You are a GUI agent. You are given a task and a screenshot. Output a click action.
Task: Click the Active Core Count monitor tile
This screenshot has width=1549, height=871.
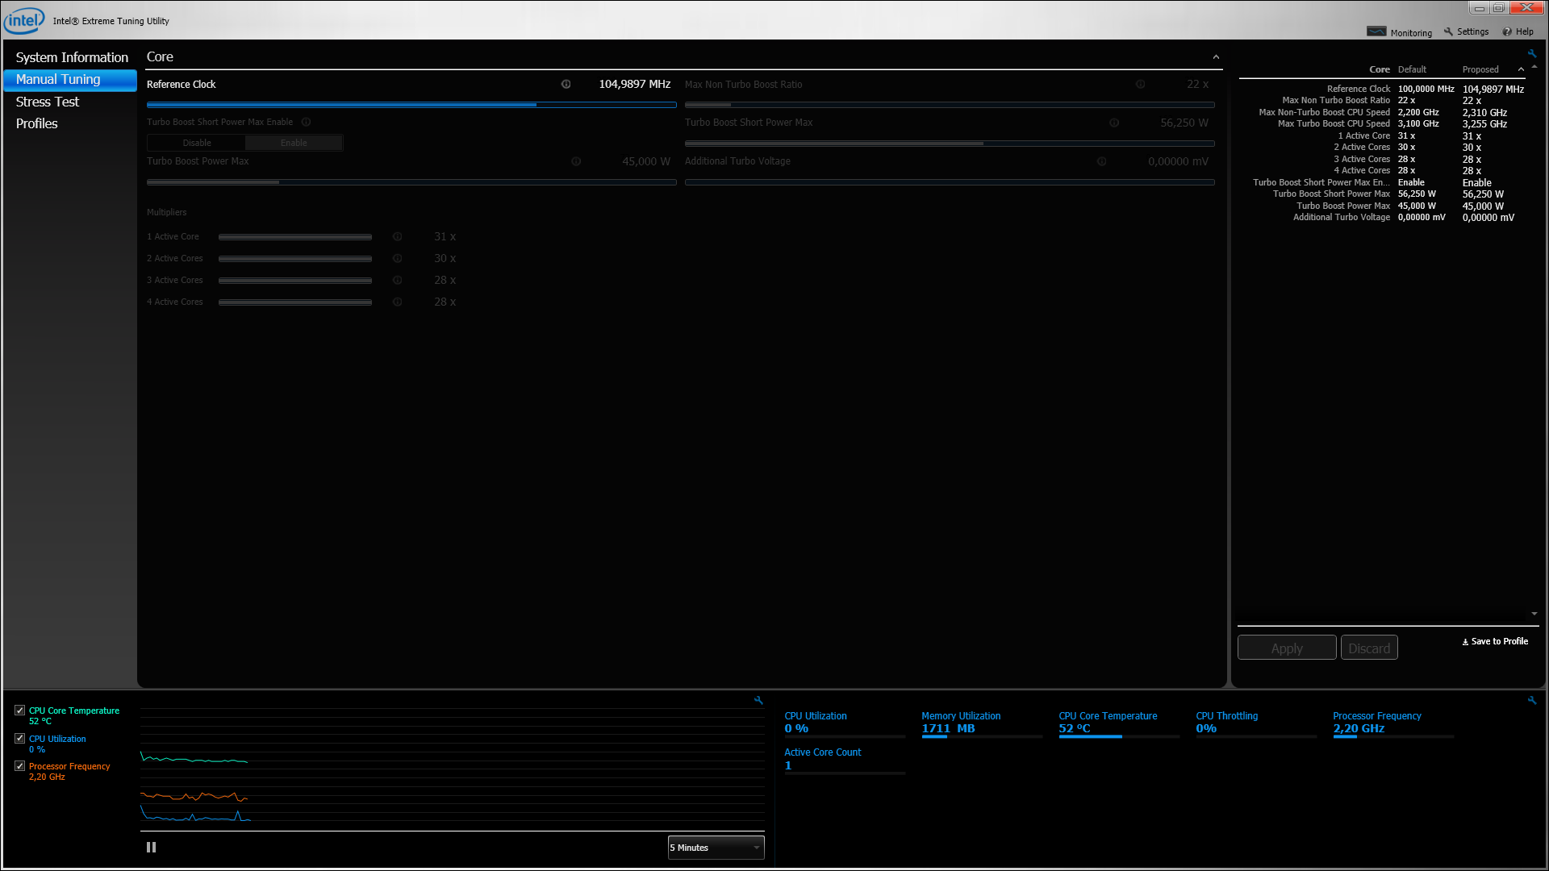(x=845, y=761)
